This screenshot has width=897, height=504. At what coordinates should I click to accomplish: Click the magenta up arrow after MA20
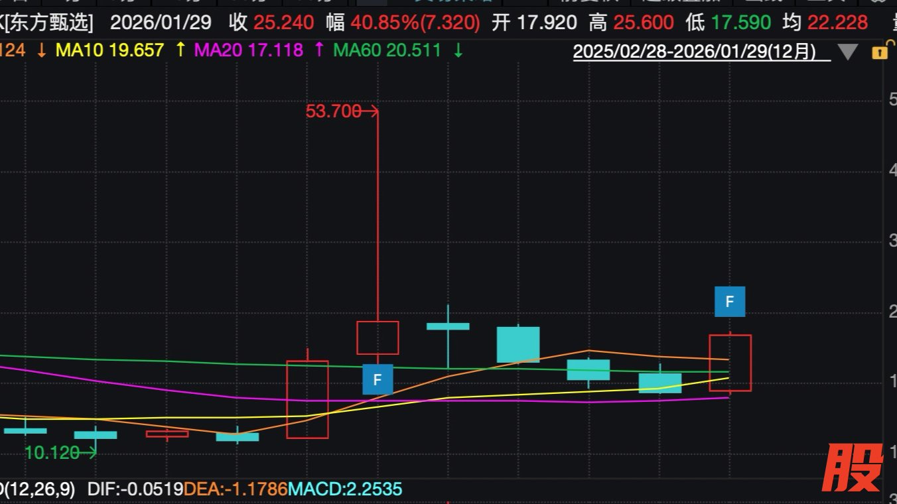(x=318, y=50)
